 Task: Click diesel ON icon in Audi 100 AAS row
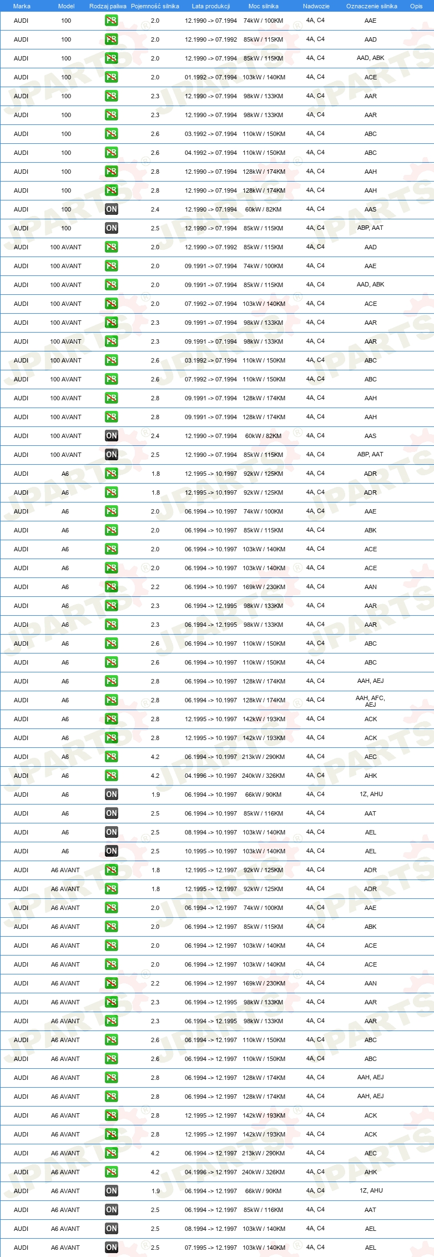tap(112, 209)
